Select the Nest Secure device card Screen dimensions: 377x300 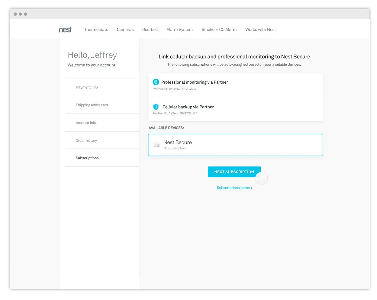pyautogui.click(x=235, y=145)
